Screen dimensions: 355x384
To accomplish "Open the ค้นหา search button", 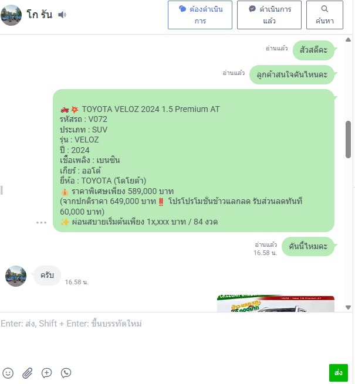I will tap(324, 15).
